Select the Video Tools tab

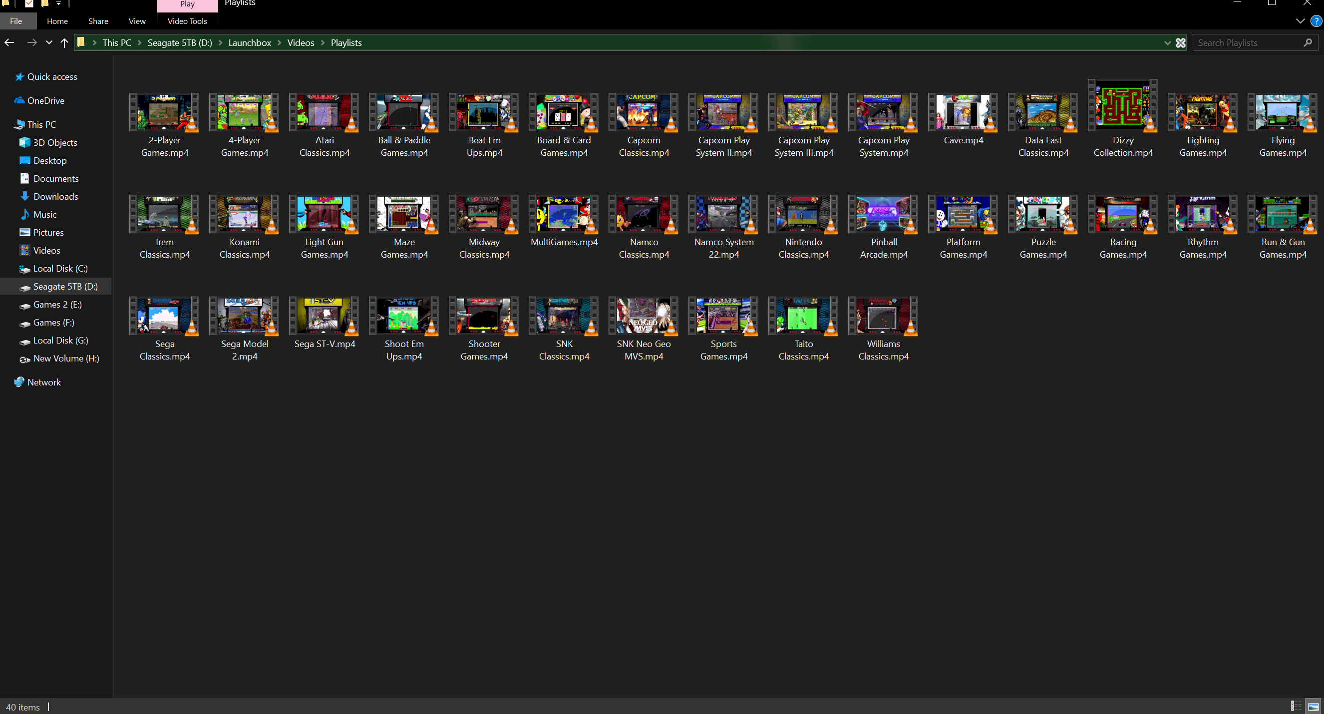(187, 21)
